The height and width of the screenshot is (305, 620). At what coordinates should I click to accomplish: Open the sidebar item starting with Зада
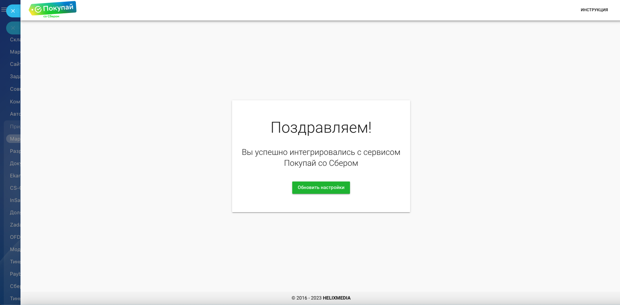click(x=15, y=76)
